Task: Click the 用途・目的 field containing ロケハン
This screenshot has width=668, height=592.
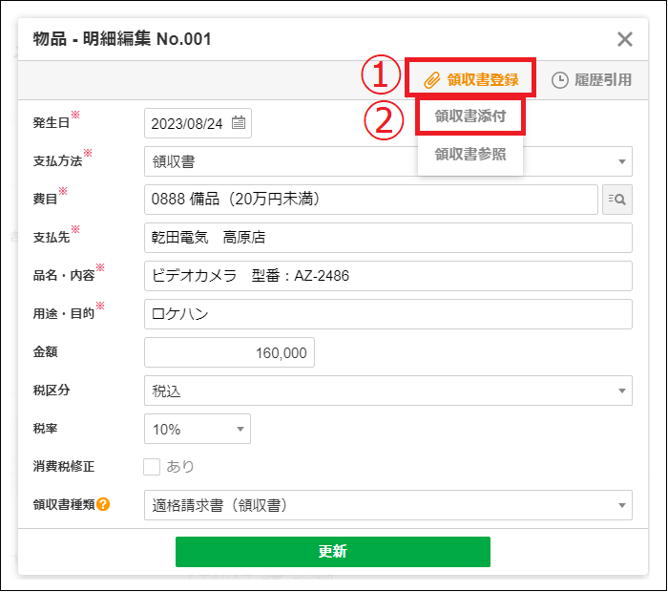Action: (387, 314)
